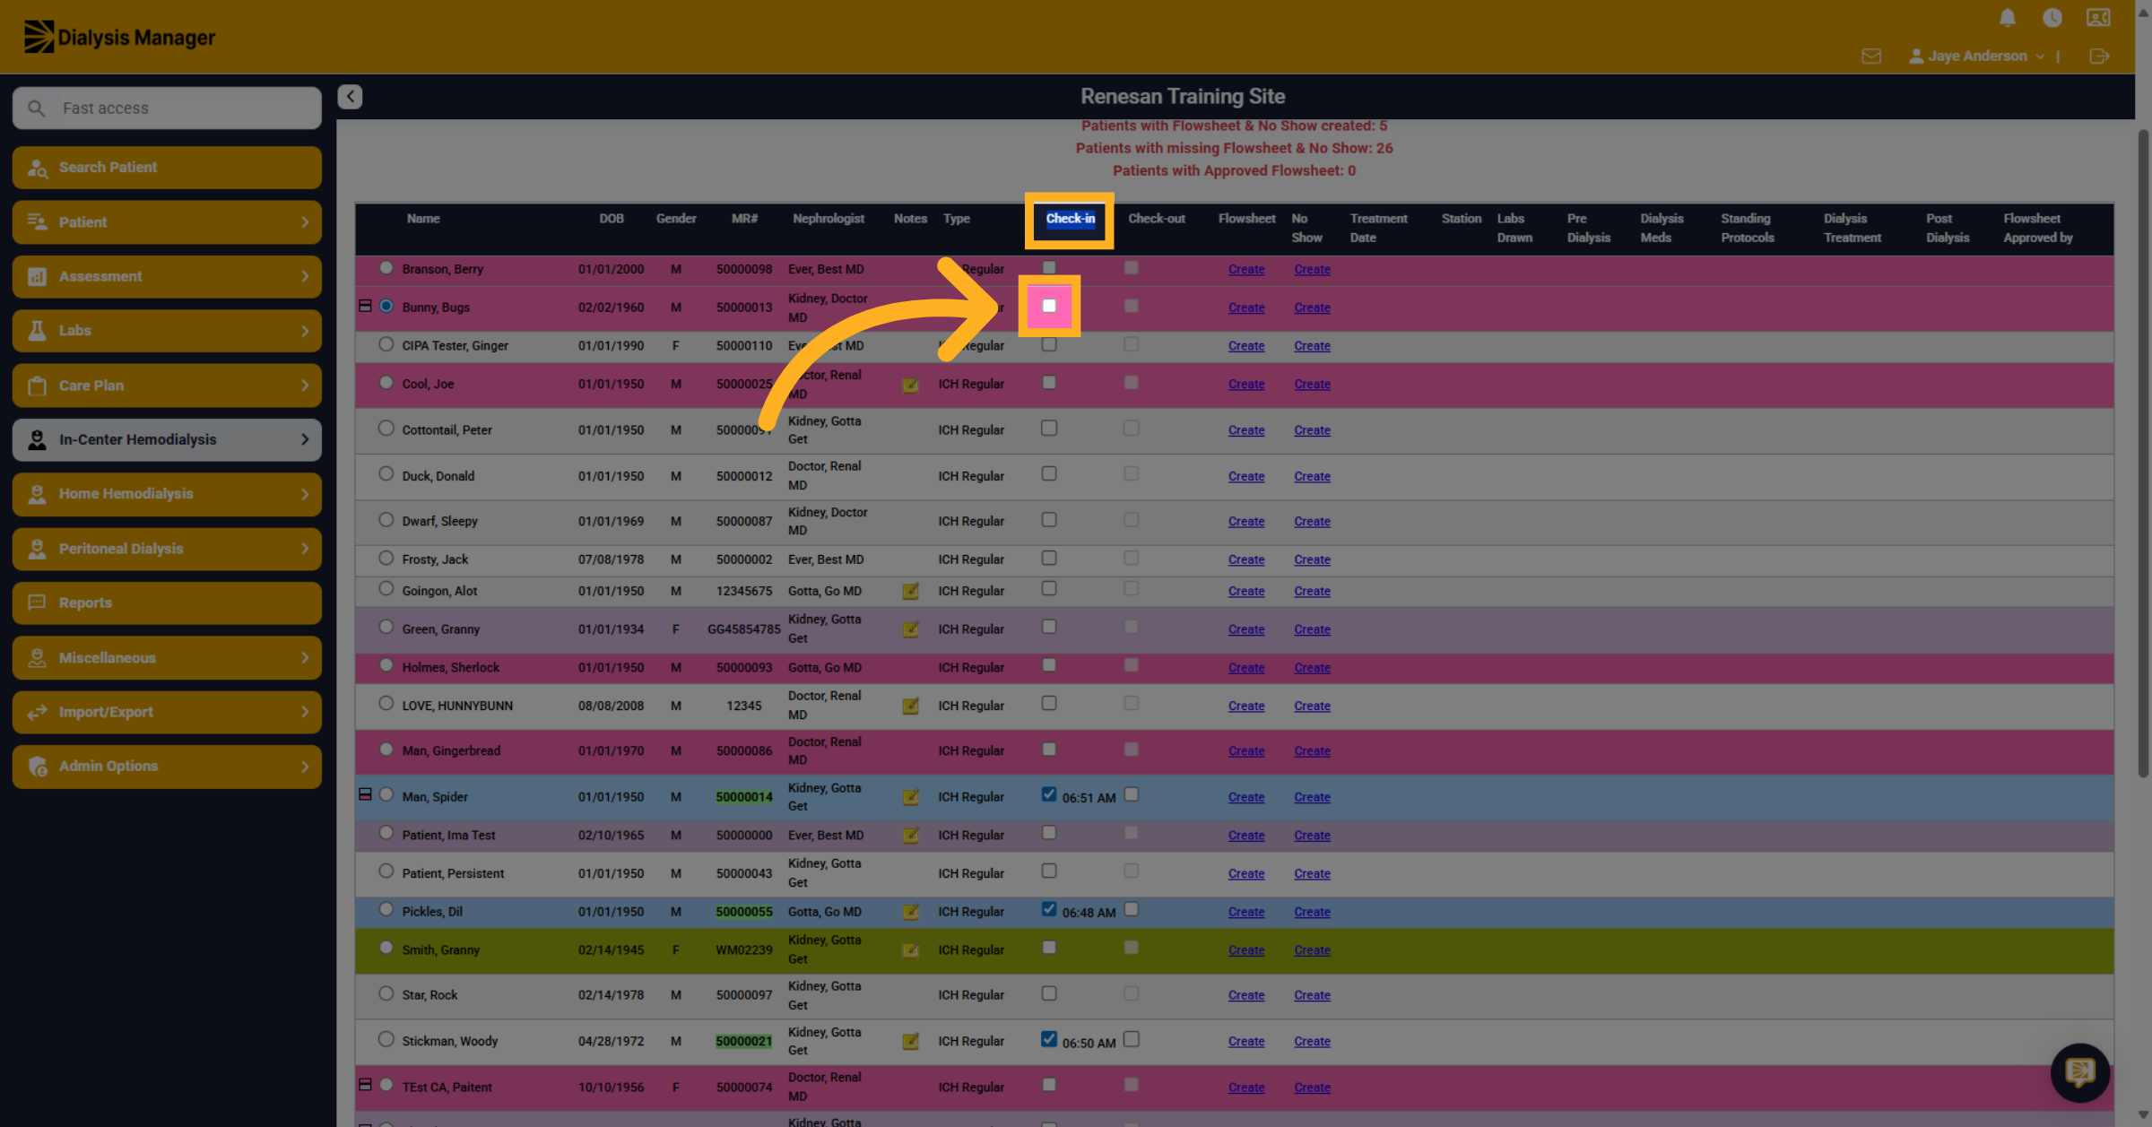
Task: Click the notifications bell icon
Action: point(2008,18)
